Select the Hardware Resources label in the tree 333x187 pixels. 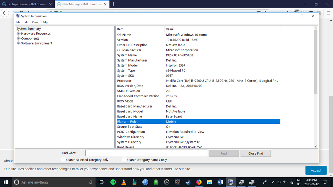tap(36, 34)
